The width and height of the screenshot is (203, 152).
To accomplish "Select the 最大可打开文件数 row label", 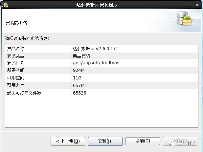I will [x=24, y=93].
